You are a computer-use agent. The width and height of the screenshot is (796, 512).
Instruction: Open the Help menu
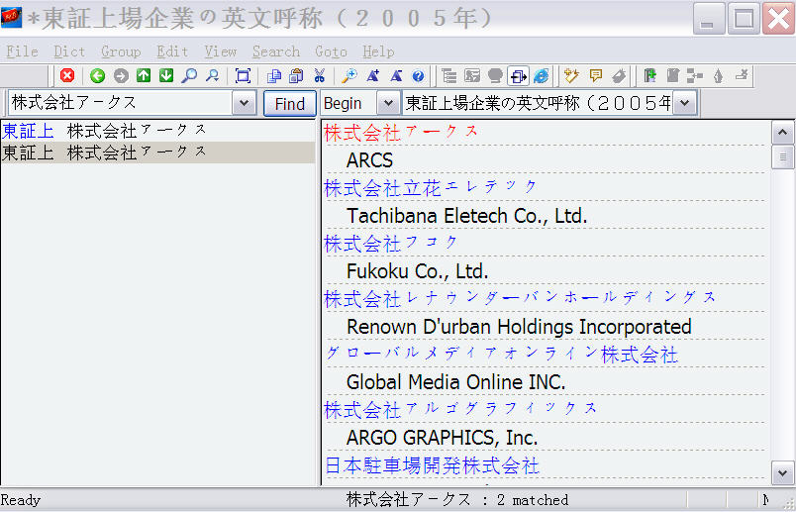pyautogui.click(x=378, y=51)
